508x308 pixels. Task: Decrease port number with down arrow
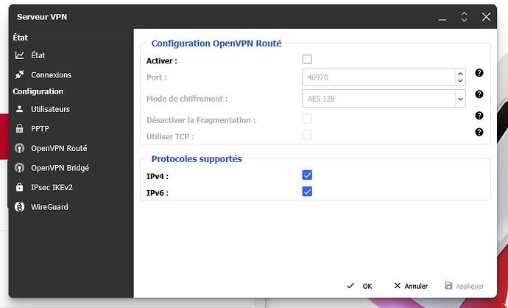pos(460,80)
